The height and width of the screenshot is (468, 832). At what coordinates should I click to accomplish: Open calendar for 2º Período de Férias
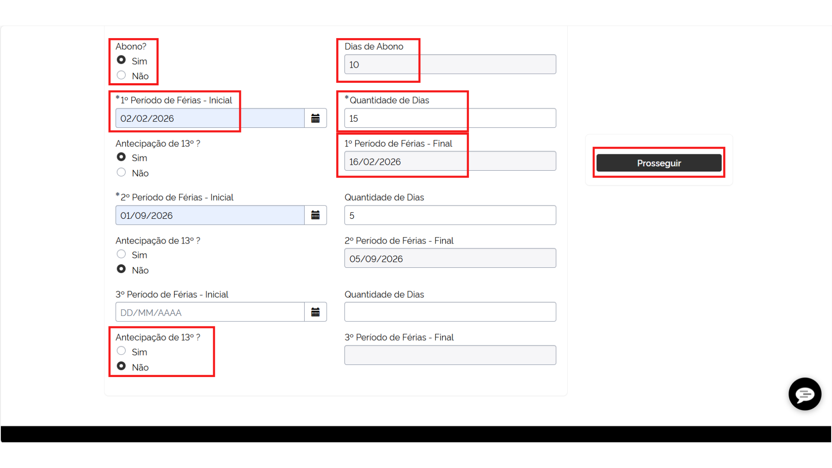pos(315,215)
